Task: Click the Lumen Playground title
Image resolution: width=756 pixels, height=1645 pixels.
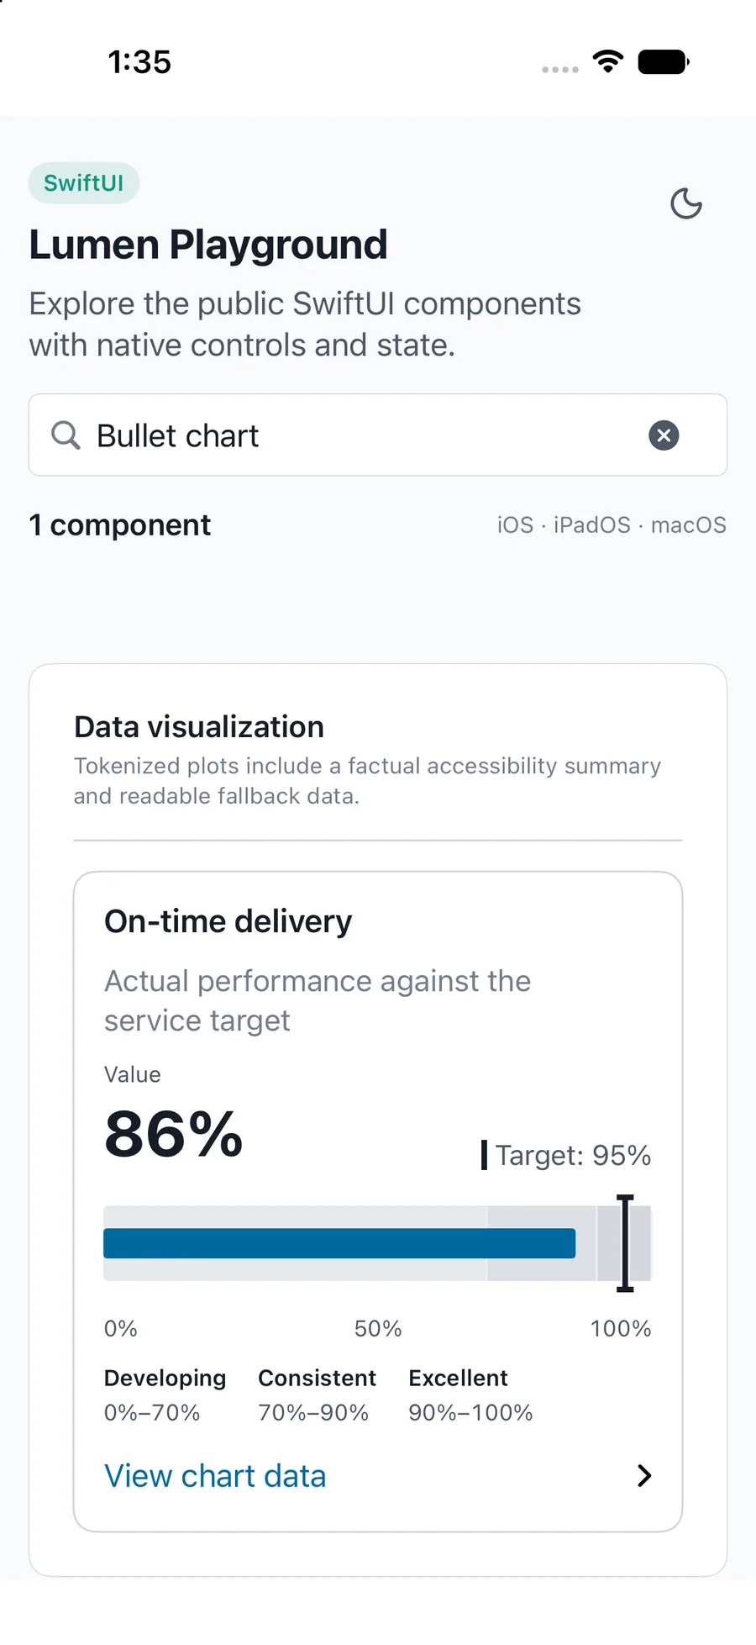Action: point(208,245)
